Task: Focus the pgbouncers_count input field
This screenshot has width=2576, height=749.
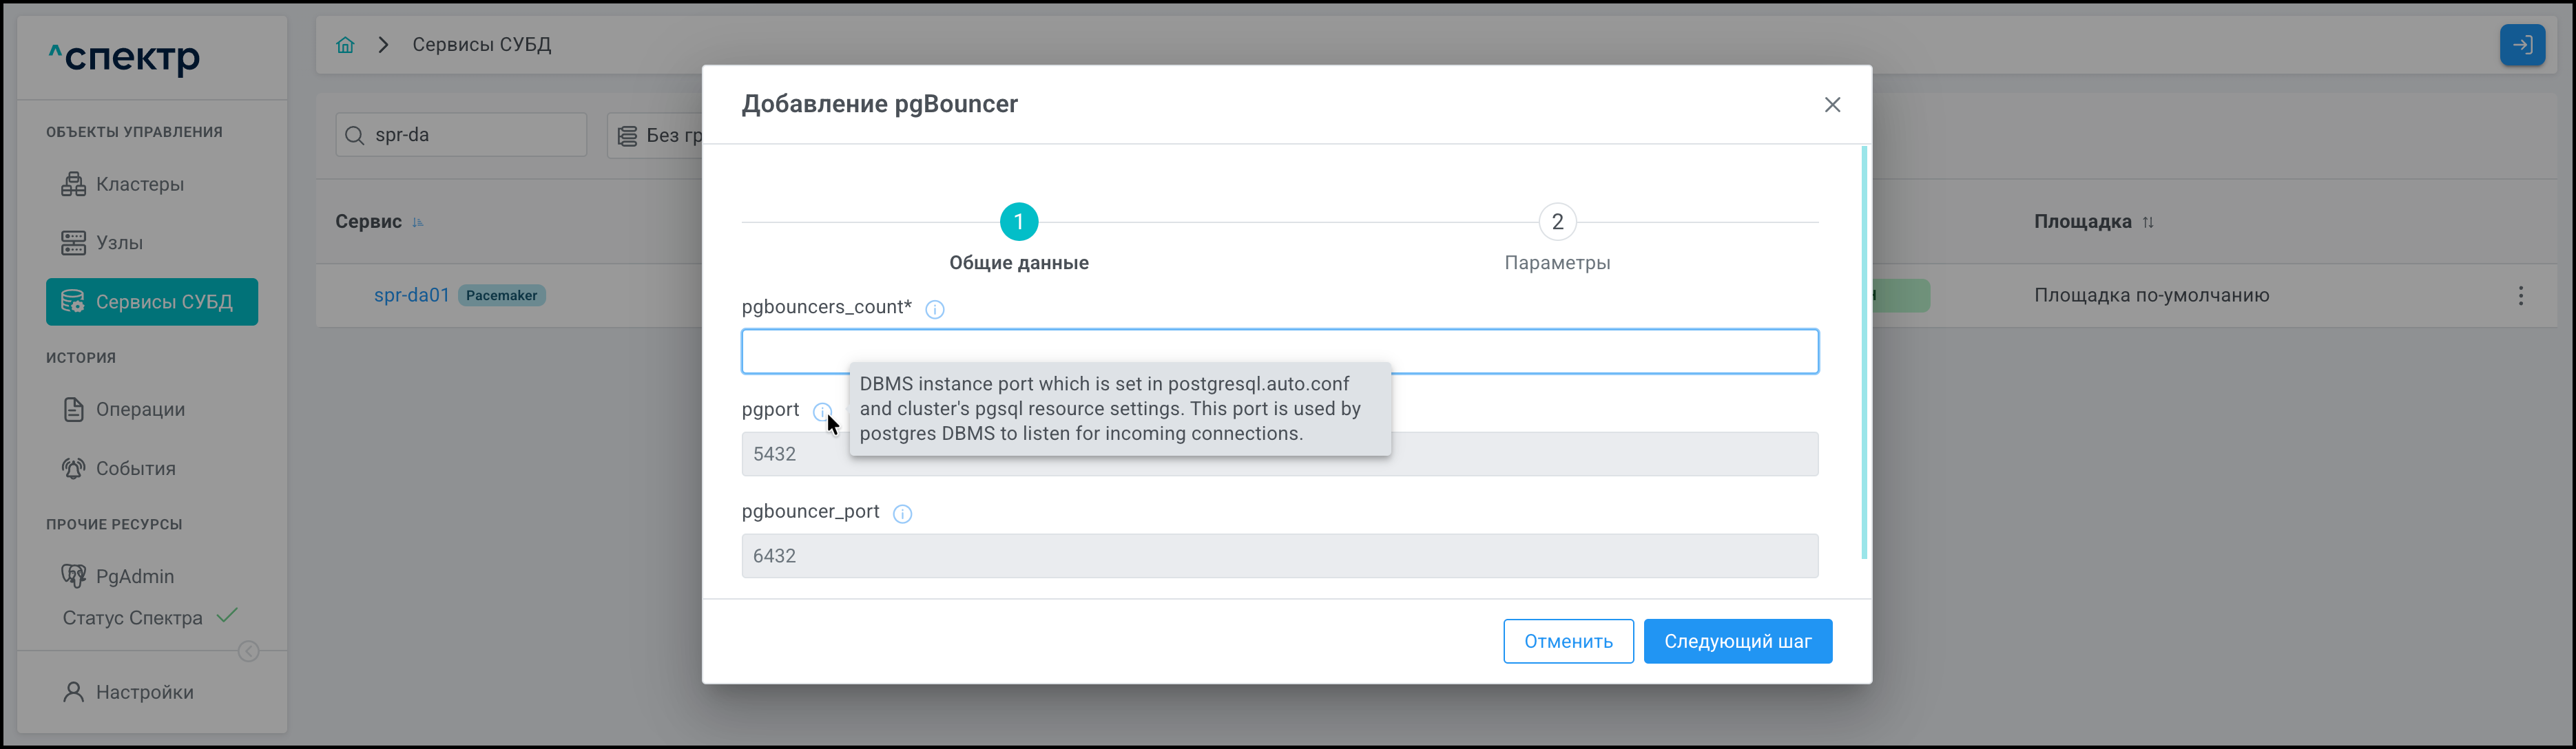Action: tap(1279, 352)
